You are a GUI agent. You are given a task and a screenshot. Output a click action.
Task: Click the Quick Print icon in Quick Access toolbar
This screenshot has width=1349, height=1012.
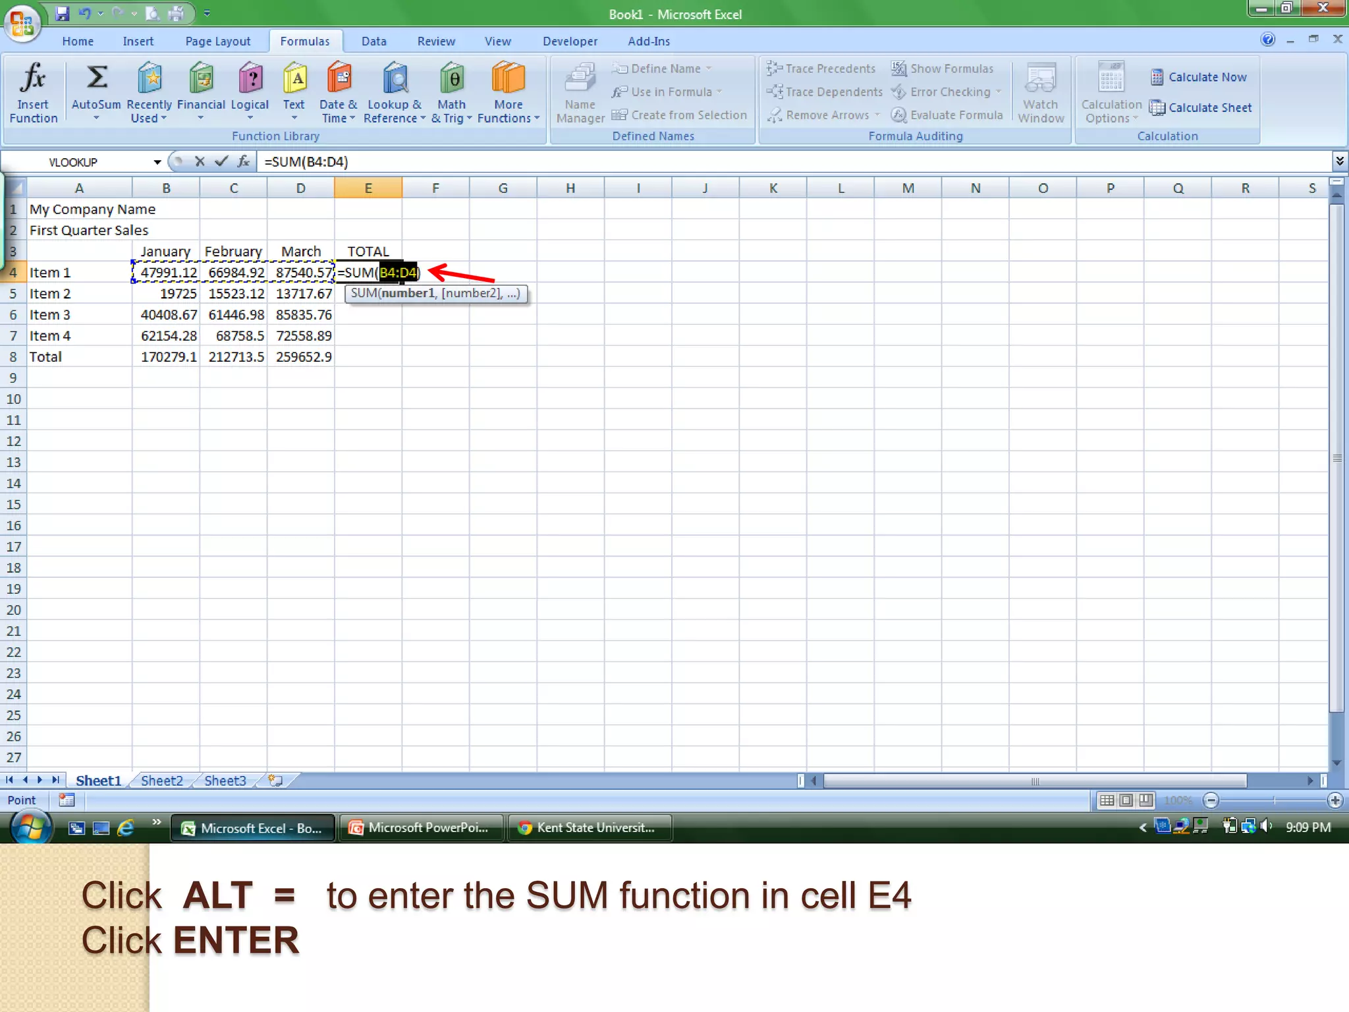pyautogui.click(x=176, y=13)
